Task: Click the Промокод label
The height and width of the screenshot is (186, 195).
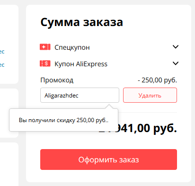Action: (57, 80)
